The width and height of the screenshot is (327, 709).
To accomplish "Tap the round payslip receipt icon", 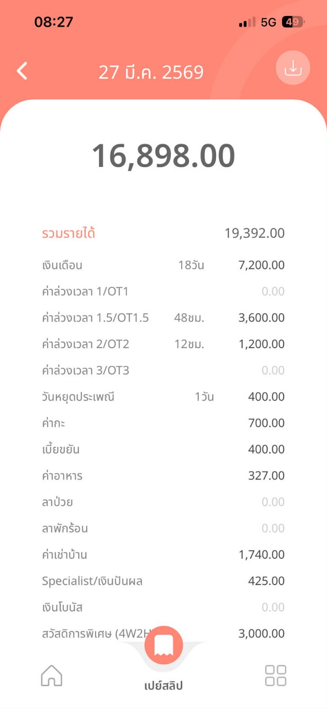I will pos(163,645).
